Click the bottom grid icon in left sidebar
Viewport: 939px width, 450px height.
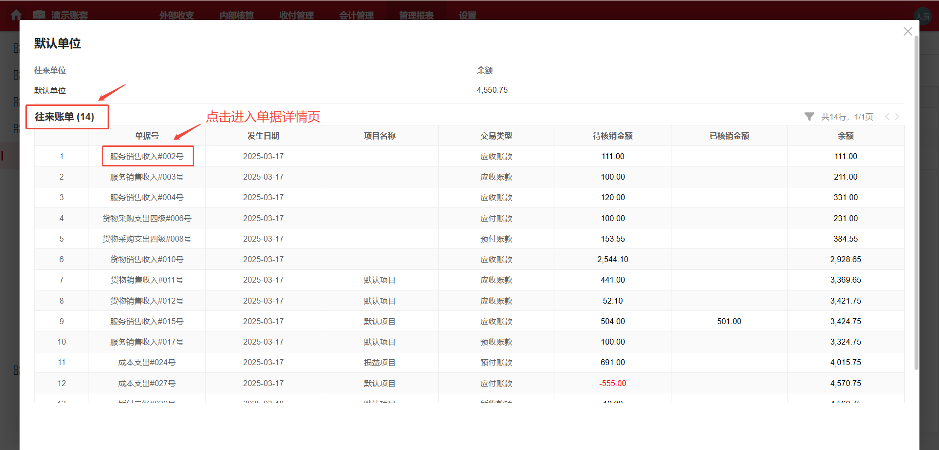(16, 370)
